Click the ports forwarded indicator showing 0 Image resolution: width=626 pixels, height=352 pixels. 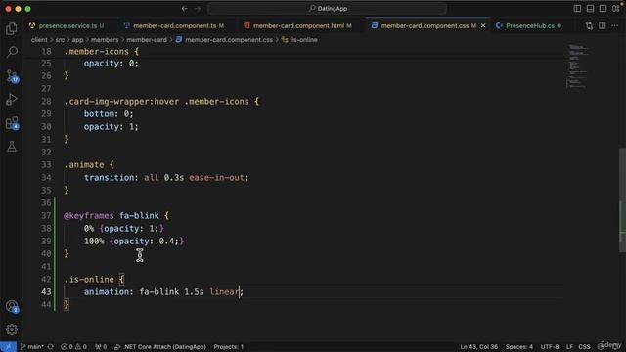click(x=101, y=347)
